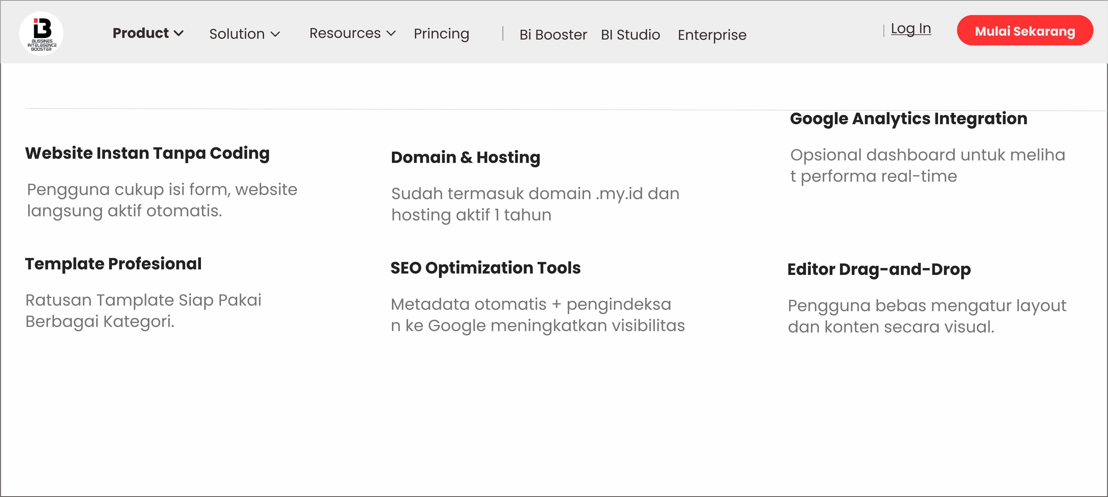Screen dimensions: 1108x497
Task: Select Editor Drag-and-Drop item
Action: 879,270
